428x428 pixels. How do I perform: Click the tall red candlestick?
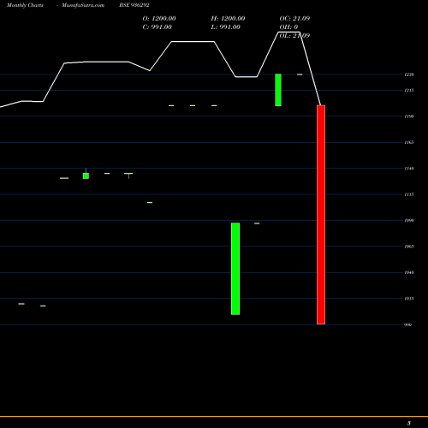pyautogui.click(x=321, y=215)
